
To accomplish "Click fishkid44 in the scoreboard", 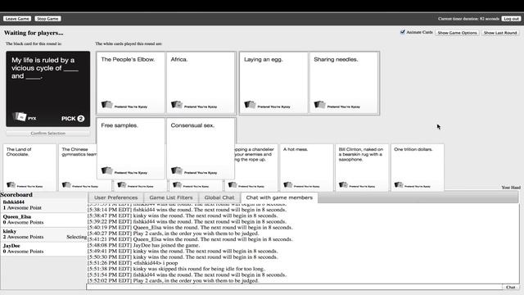I will click(x=14, y=202).
